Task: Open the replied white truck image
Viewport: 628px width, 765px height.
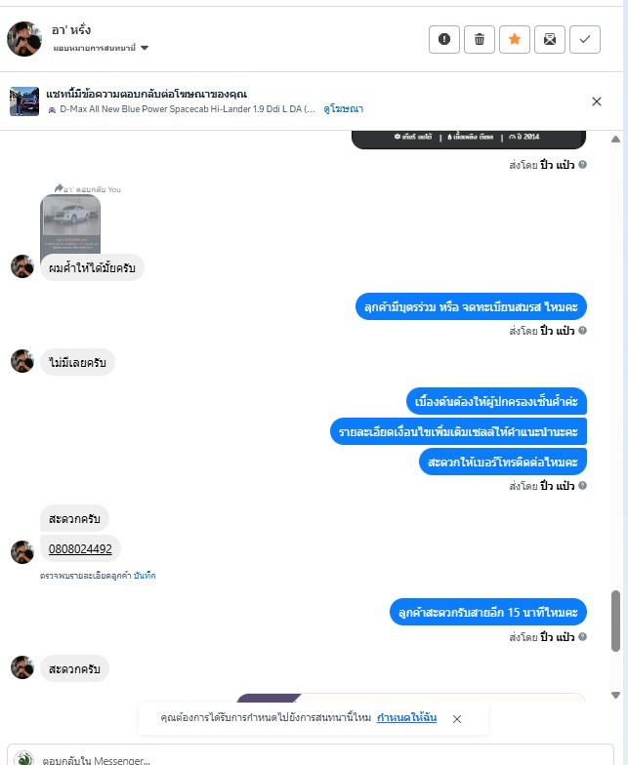Action: point(70,223)
